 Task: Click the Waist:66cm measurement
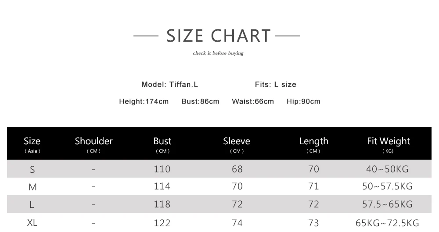tap(253, 101)
